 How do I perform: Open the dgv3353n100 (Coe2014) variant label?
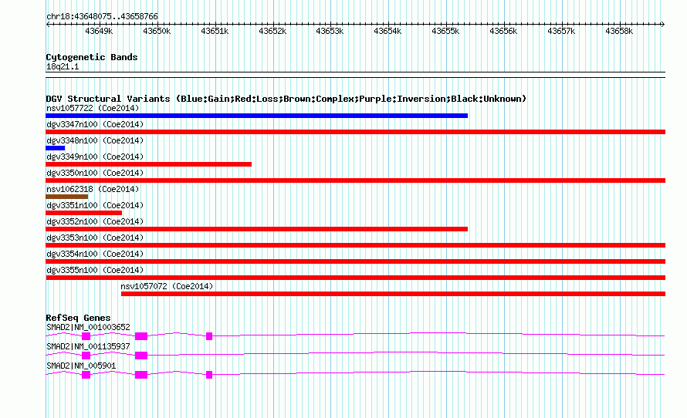pyautogui.click(x=95, y=238)
